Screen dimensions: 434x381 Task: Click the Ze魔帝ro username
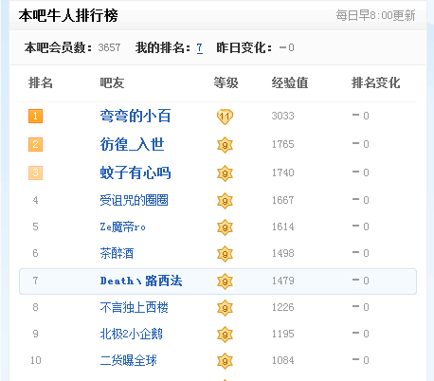[123, 227]
